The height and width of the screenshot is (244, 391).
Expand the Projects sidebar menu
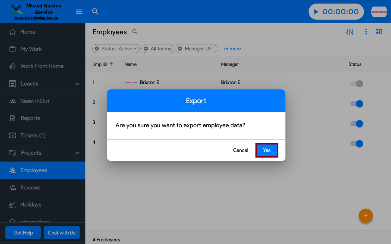click(x=77, y=153)
